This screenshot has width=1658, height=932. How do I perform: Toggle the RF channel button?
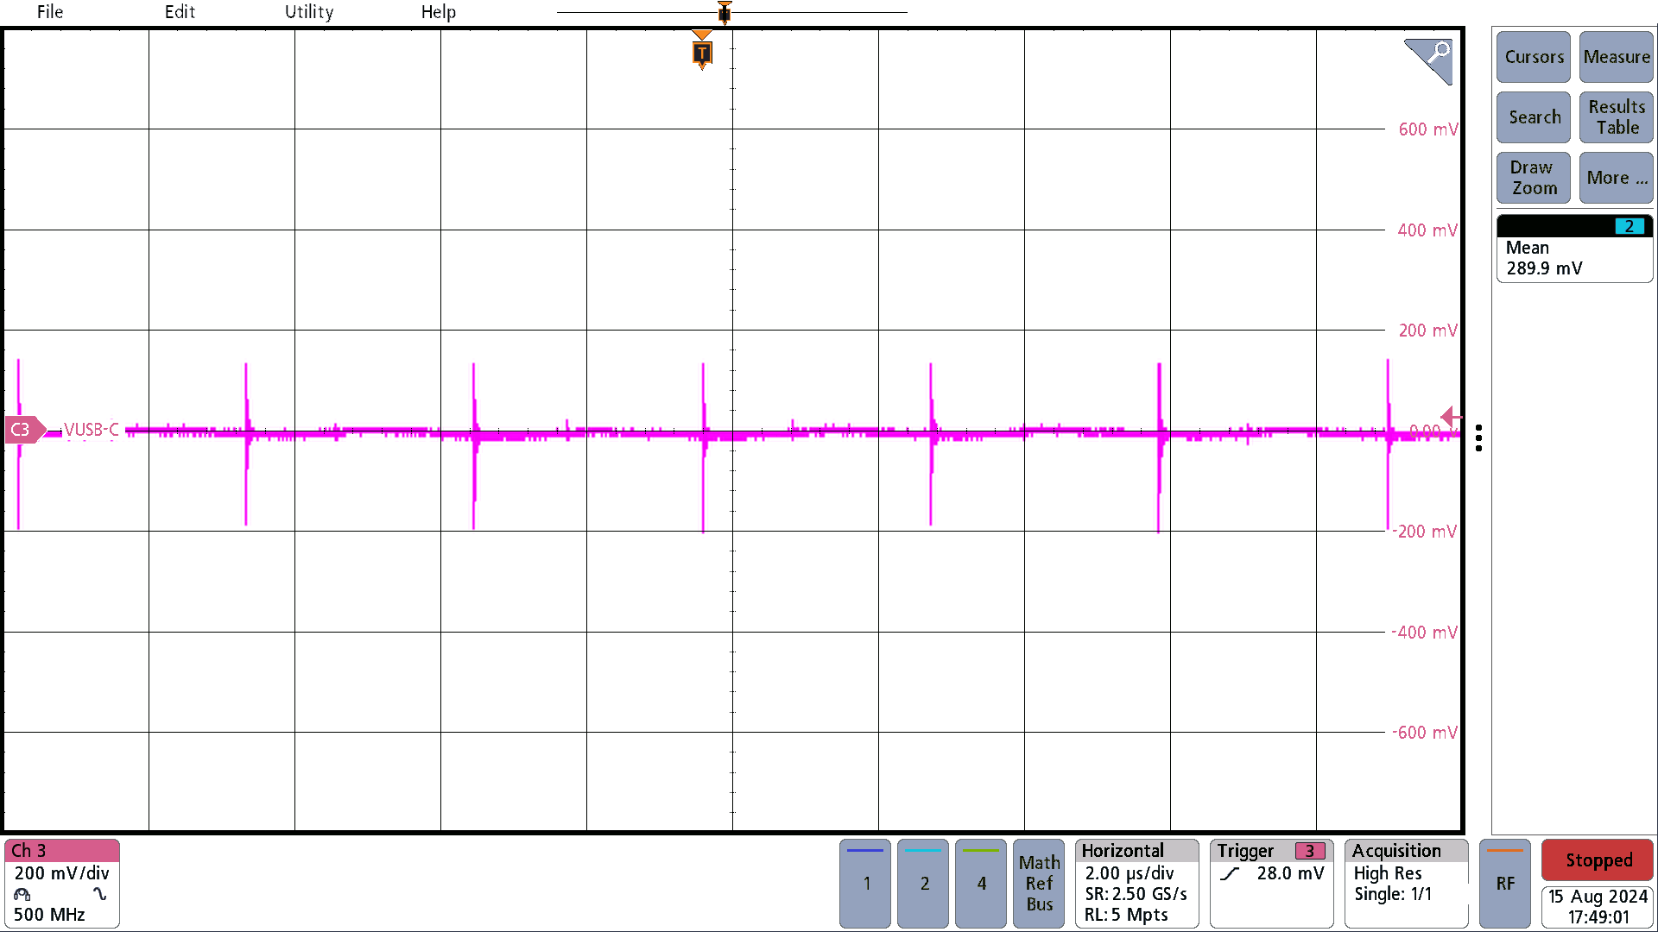pos(1505,884)
